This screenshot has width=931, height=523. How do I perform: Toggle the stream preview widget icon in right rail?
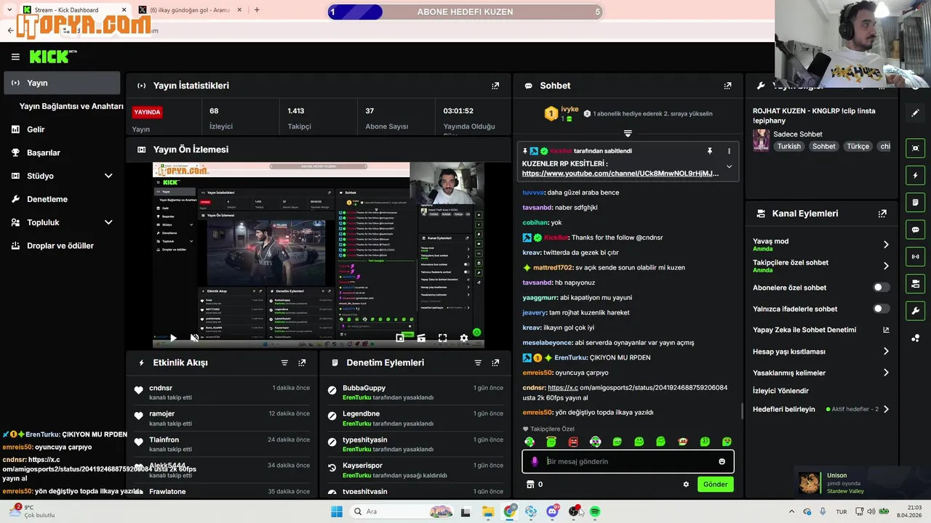point(916,148)
